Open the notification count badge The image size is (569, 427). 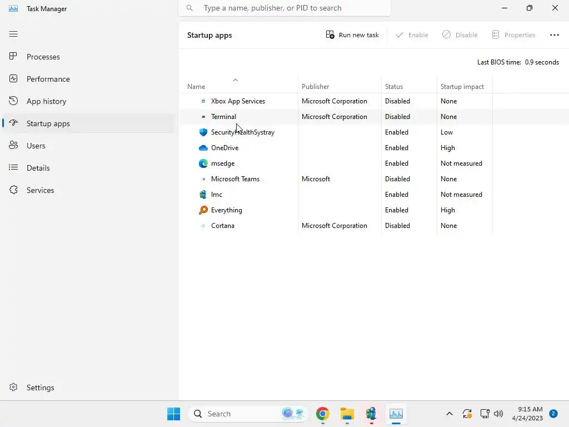click(553, 414)
